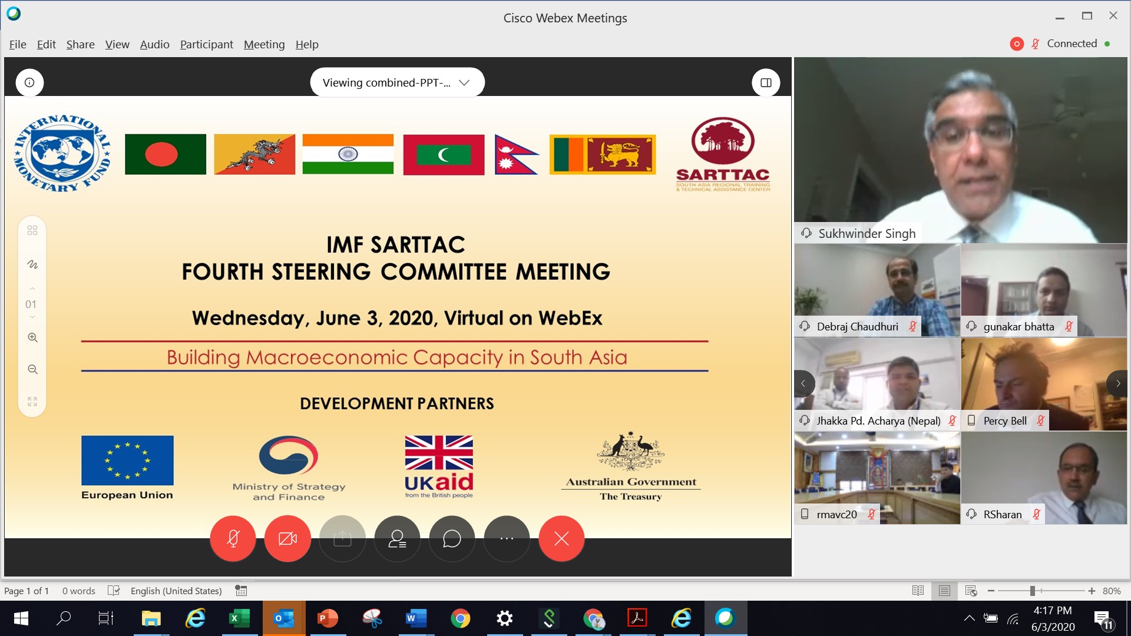Open the meeting info icon
Screen dimensions: 1131x636
pyautogui.click(x=29, y=82)
